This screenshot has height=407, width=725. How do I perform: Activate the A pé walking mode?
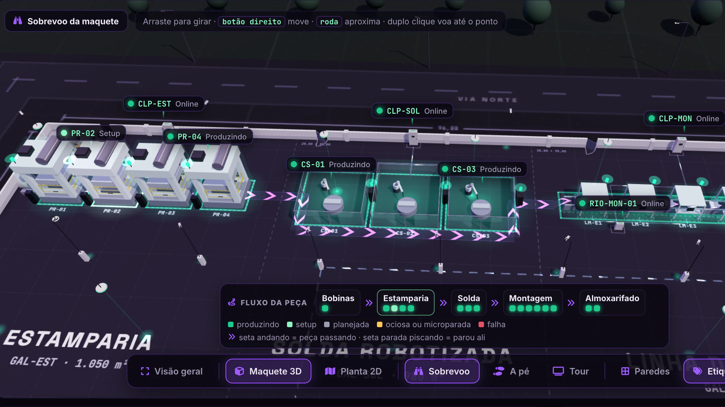(511, 371)
